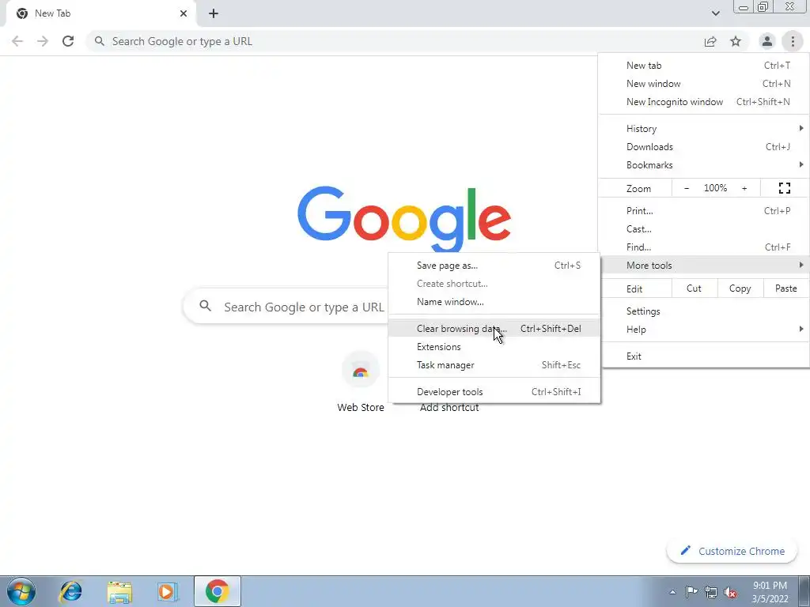This screenshot has width=810, height=607.
Task: Click Copy in the Edit row
Action: (740, 288)
